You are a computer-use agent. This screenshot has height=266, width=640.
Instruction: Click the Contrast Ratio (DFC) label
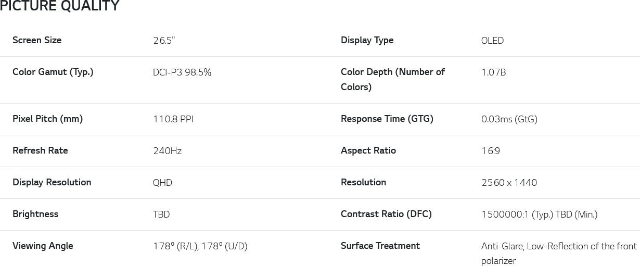tap(386, 214)
